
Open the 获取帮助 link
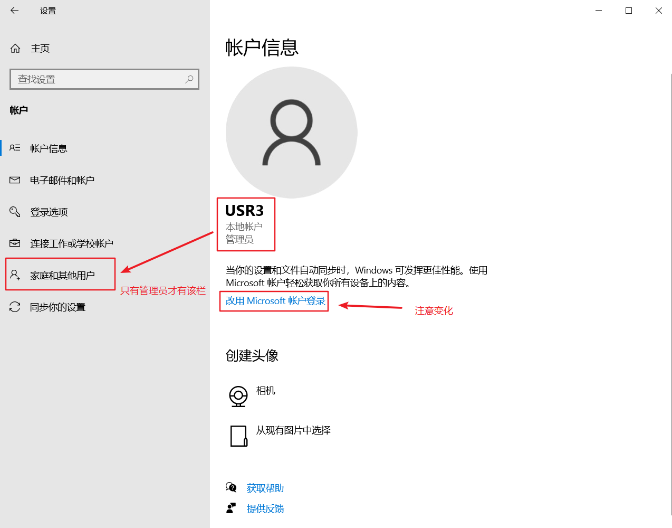pyautogui.click(x=265, y=488)
